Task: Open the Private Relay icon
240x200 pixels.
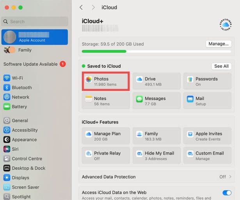Action: pos(89,154)
